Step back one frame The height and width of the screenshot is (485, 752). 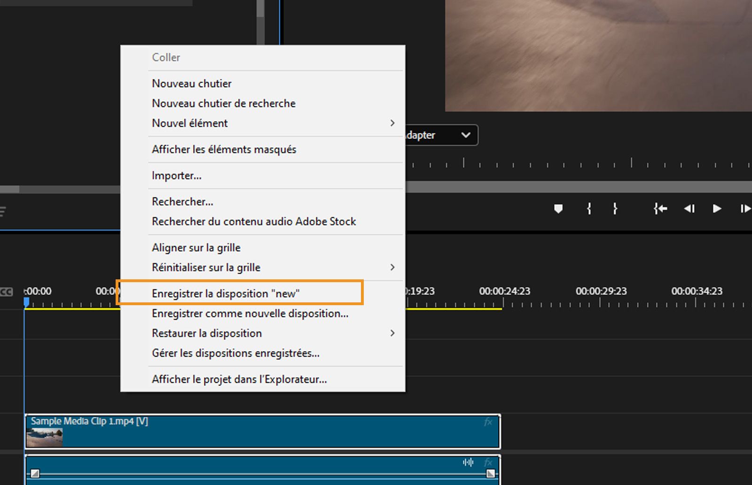tap(689, 208)
